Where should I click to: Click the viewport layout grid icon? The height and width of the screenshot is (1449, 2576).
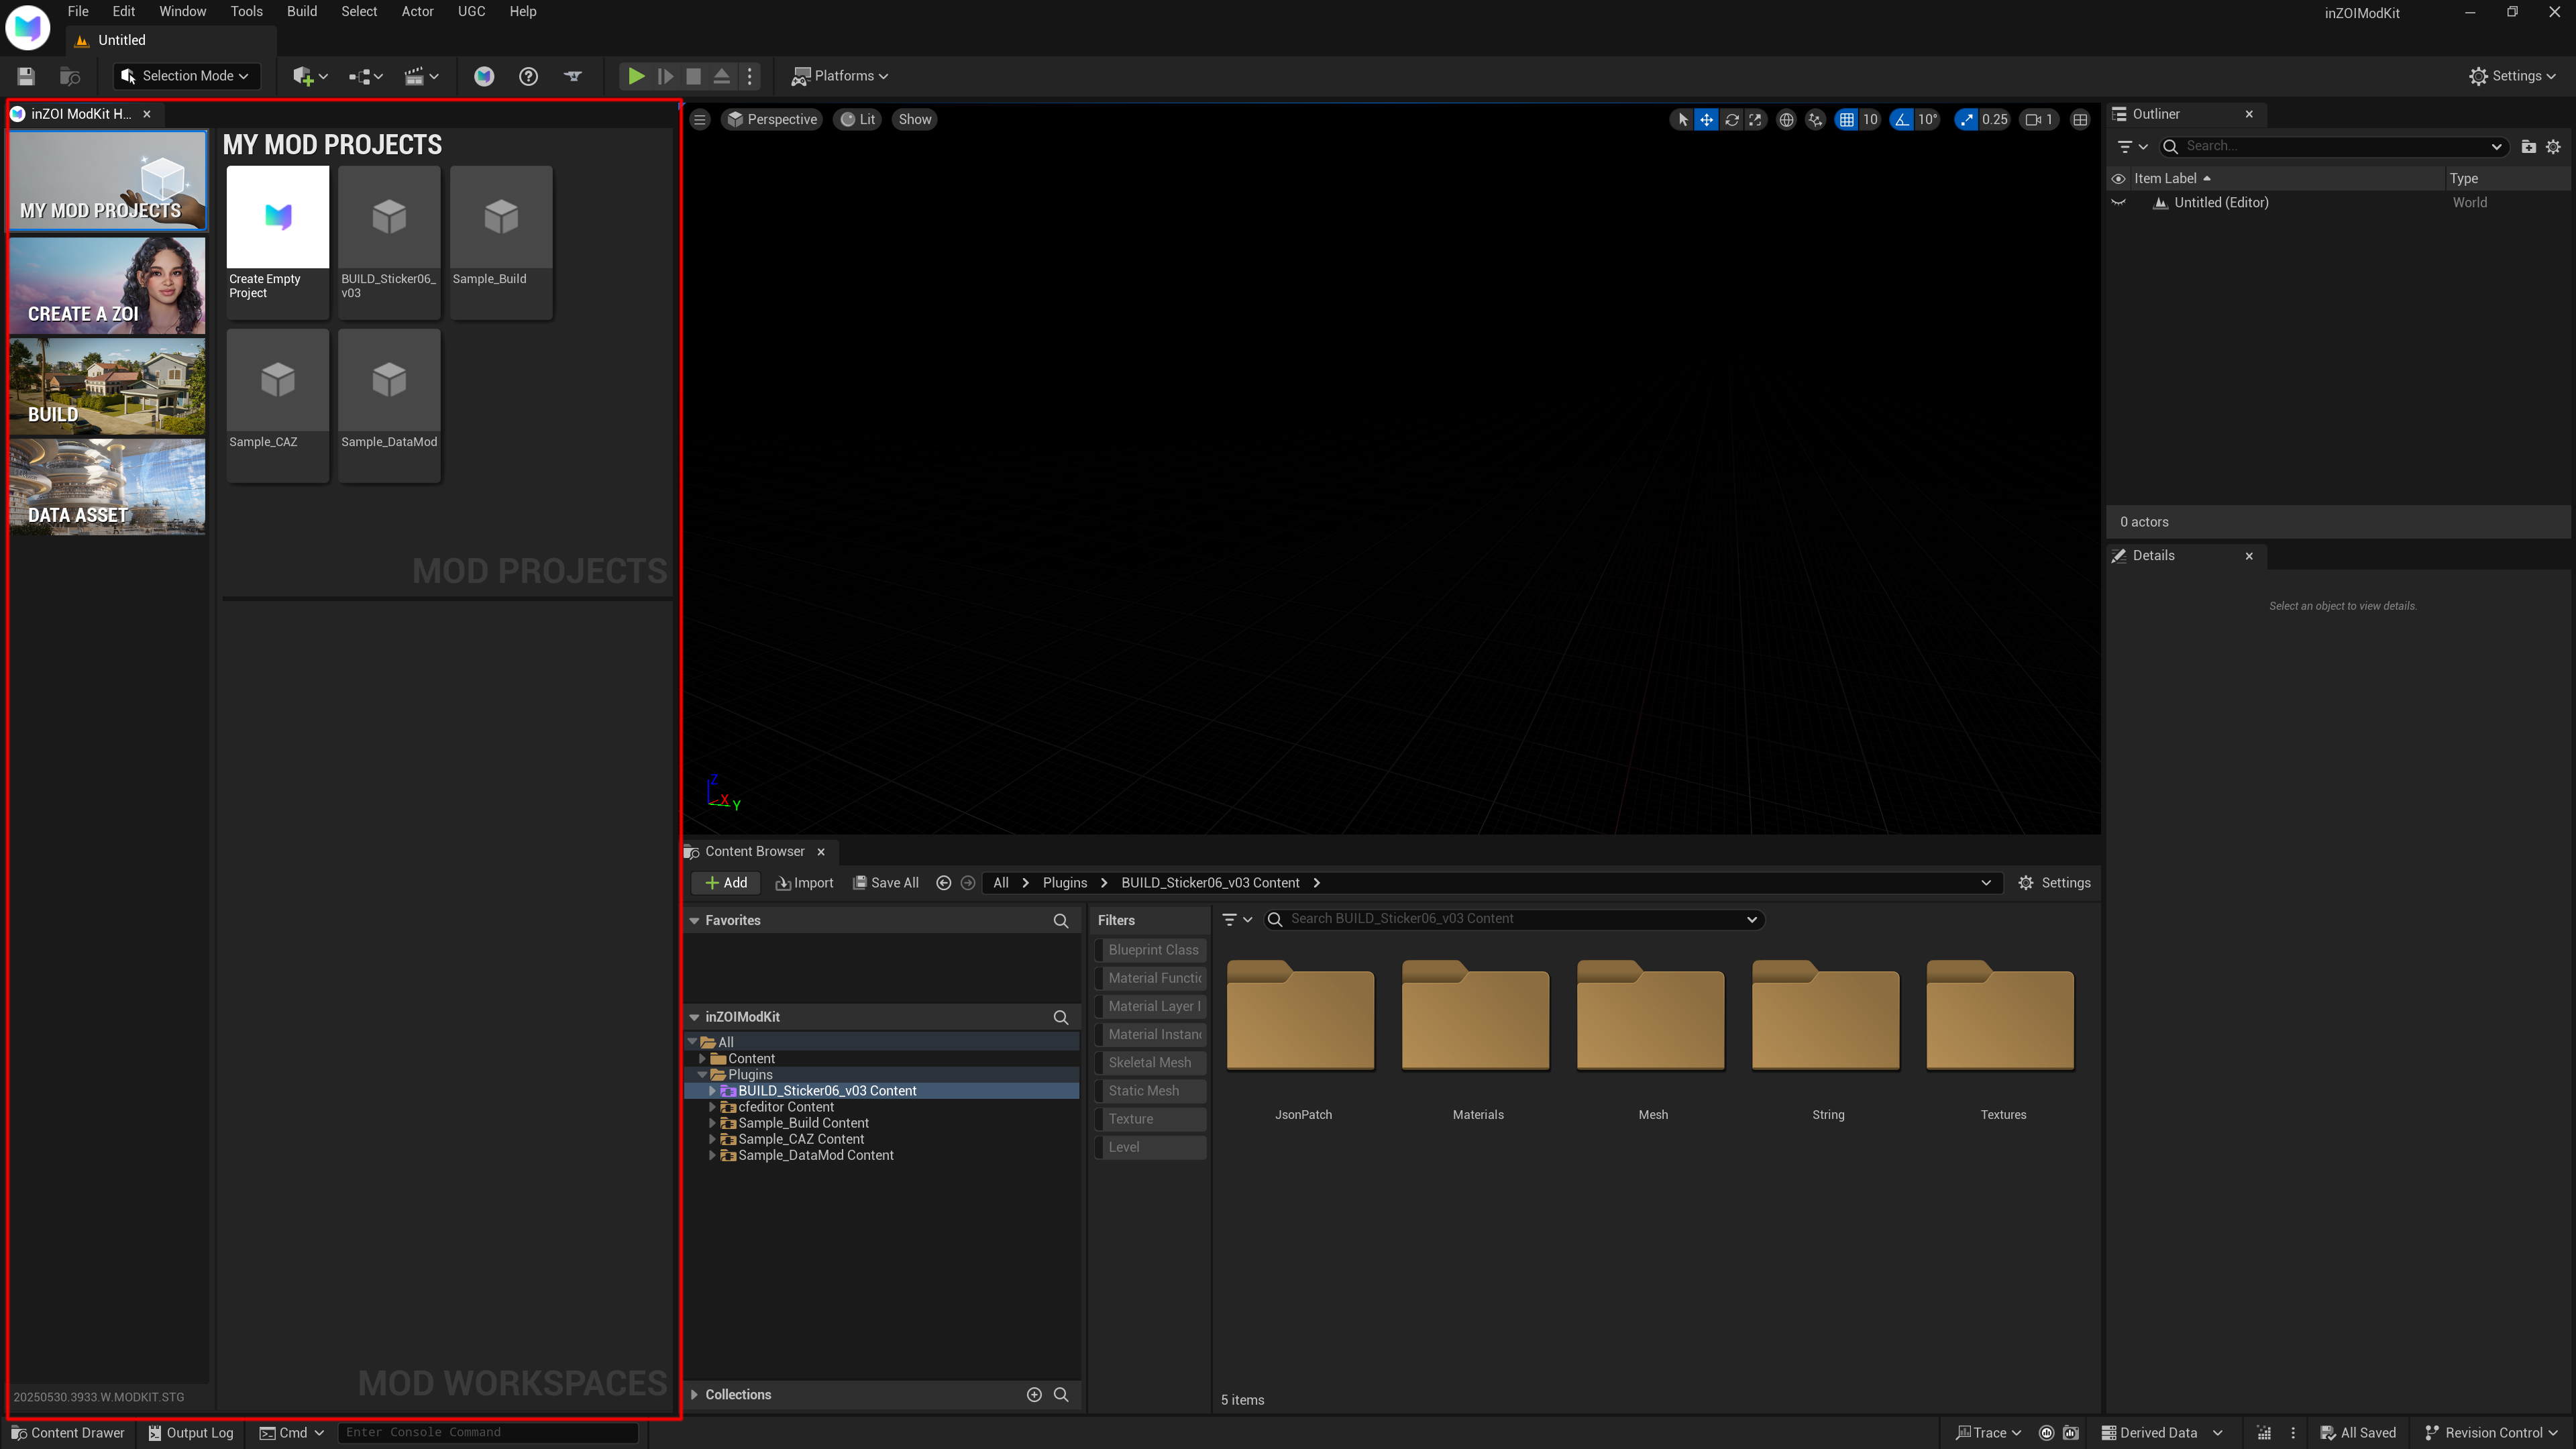[x=2081, y=119]
